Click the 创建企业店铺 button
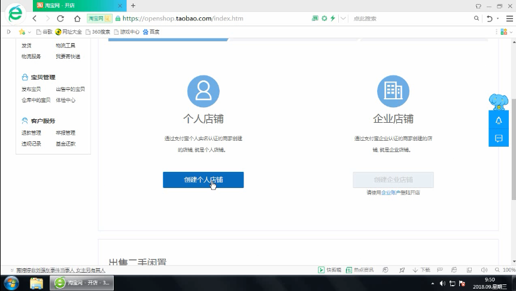 [x=393, y=180]
